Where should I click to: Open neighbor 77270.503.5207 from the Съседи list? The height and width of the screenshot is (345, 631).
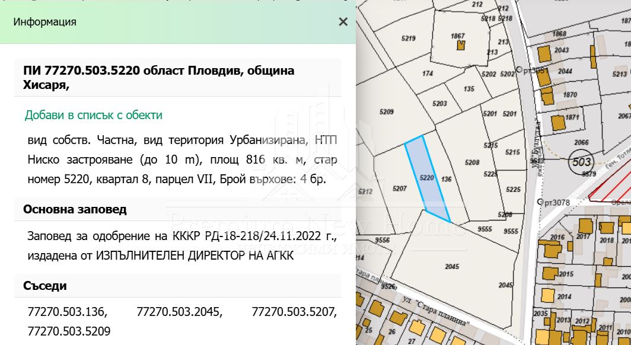294,312
